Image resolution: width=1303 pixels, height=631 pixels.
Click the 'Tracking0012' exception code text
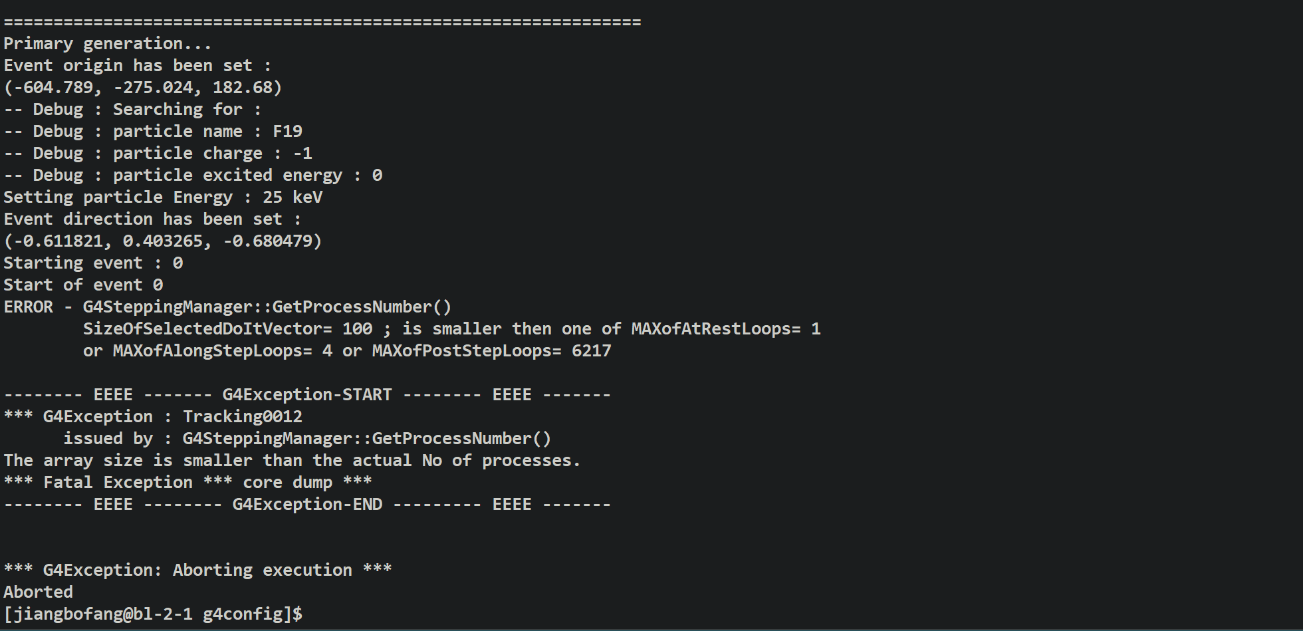[x=243, y=416]
